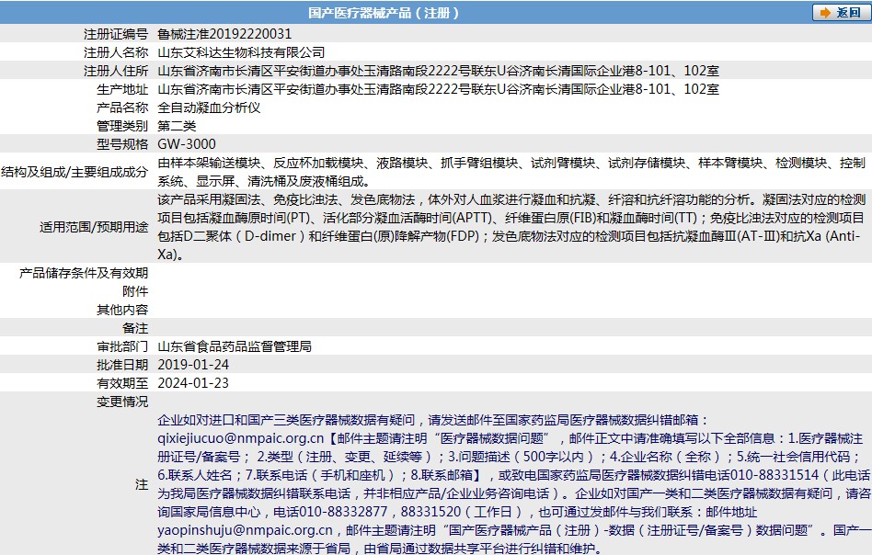Click intended-use text starting 该产品采用凝固法
Screen dimensions: 872x555
coord(511,227)
